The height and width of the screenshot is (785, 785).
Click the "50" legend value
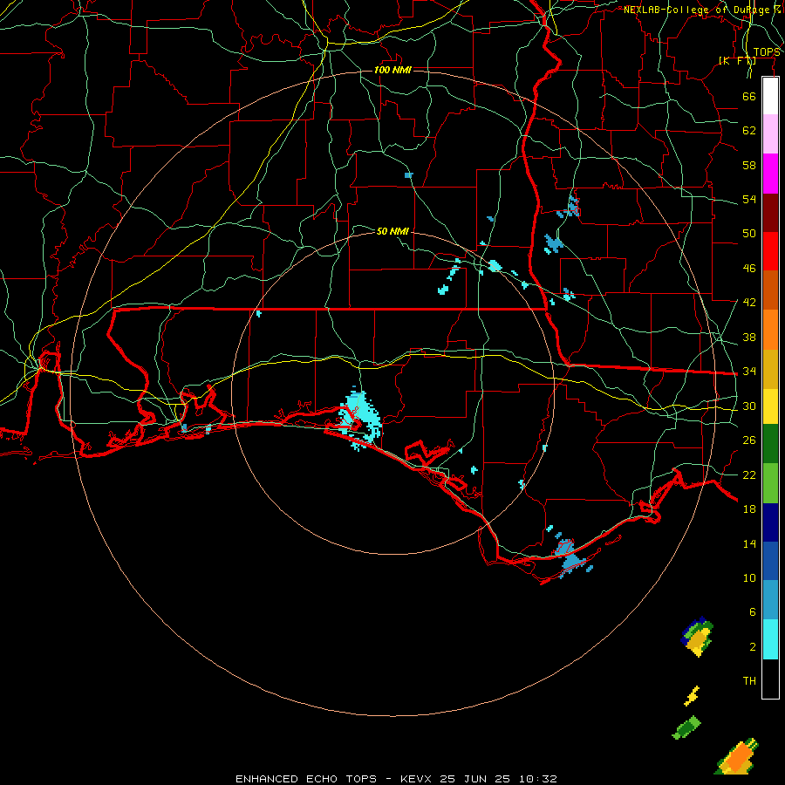(x=749, y=233)
